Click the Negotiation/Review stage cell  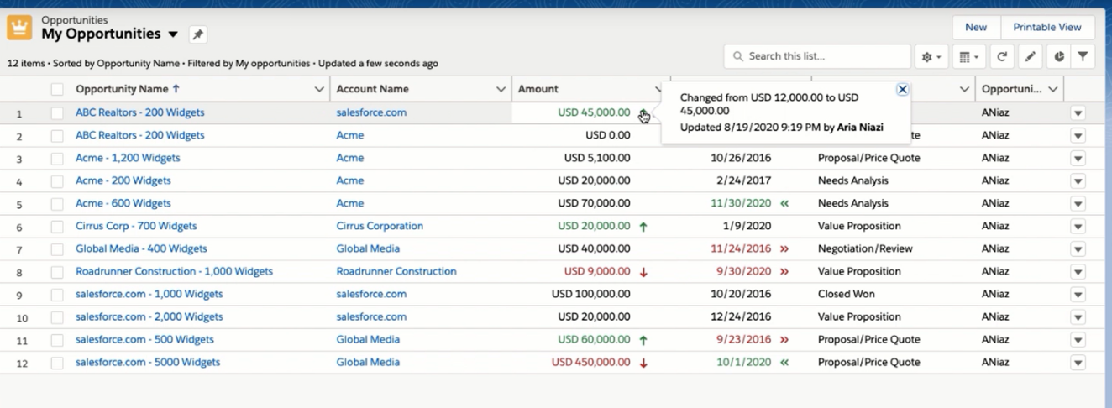pyautogui.click(x=865, y=248)
